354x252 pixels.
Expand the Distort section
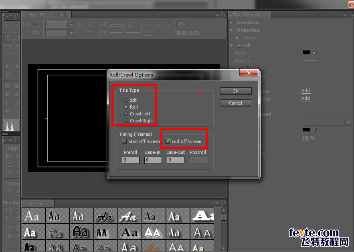(x=237, y=38)
